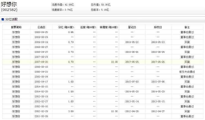Click the ex-rights date 2019-05-23

(x=158, y=42)
